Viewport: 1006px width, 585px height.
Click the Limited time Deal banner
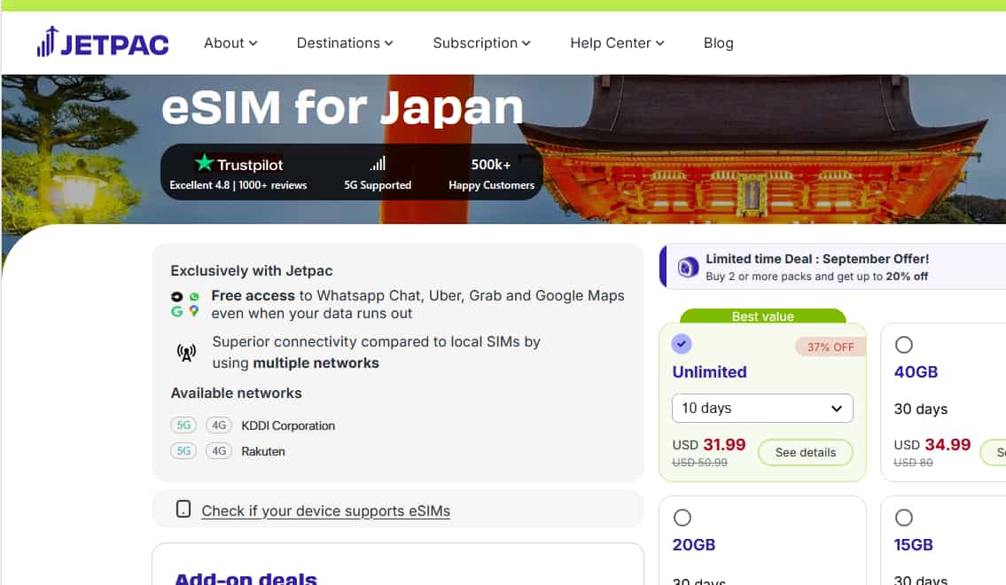tap(833, 267)
